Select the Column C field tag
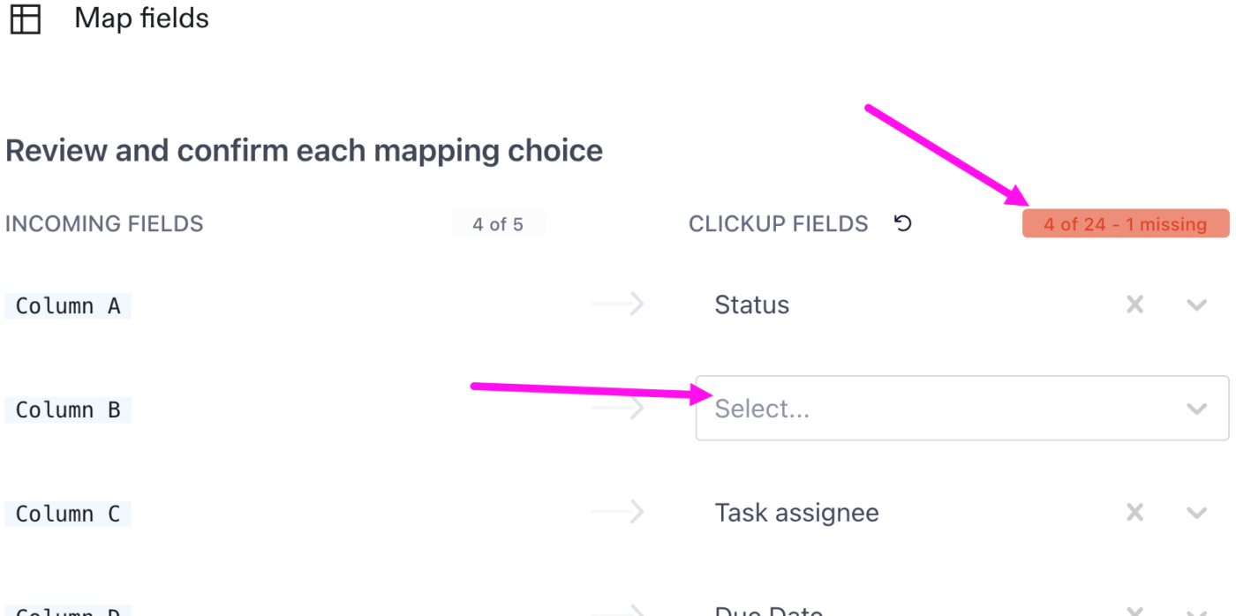Screen dimensions: 1236x616 67,513
